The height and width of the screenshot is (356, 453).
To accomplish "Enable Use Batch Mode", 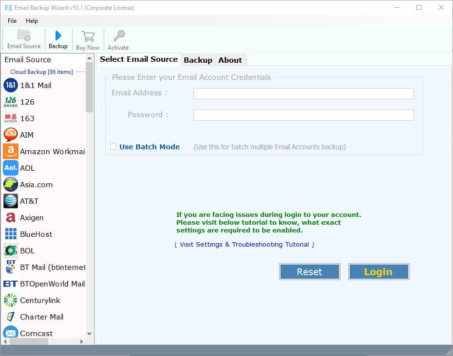I will [x=113, y=146].
